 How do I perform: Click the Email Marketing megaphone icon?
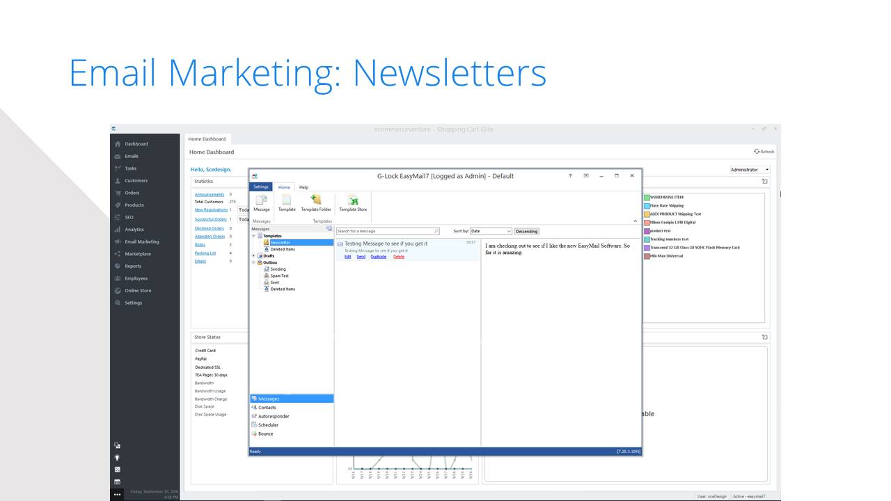coord(118,241)
